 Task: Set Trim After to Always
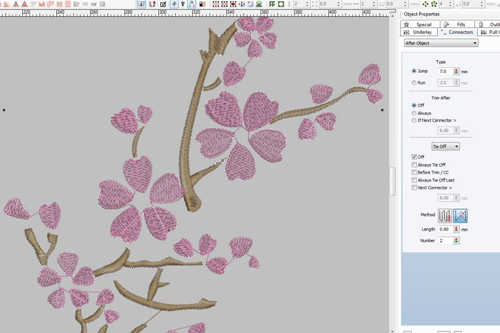414,113
